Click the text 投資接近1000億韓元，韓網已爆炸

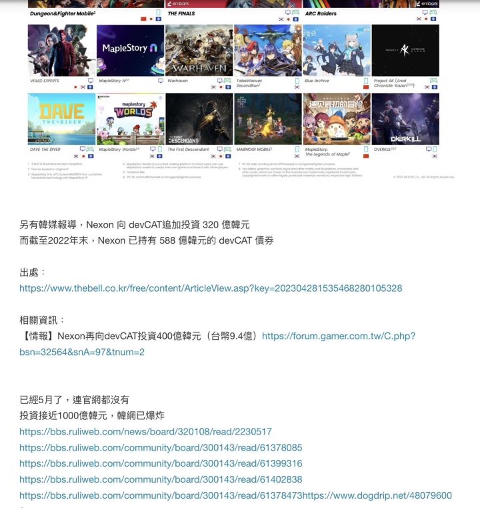click(x=92, y=415)
